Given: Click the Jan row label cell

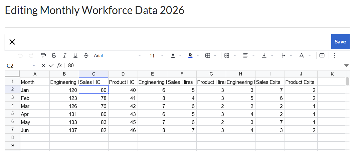Looking at the screenshot, I should pyautogui.click(x=35, y=90).
